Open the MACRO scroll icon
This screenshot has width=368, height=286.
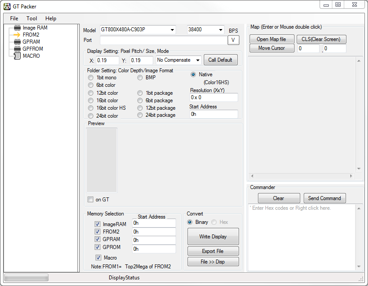pos(18,56)
